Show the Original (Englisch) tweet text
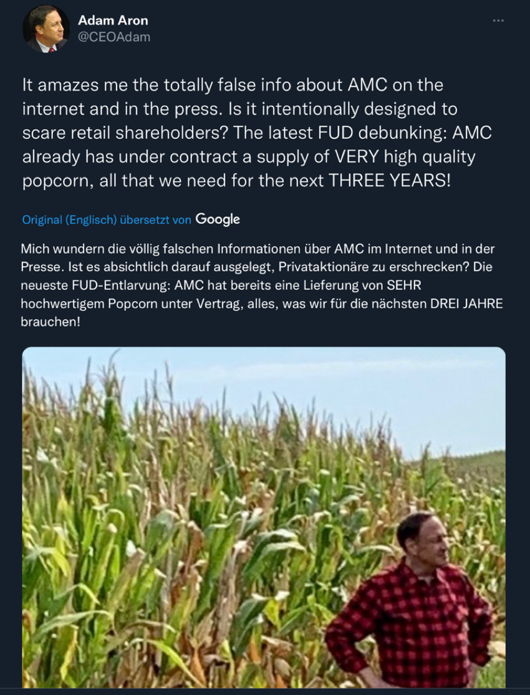530x695 pixels. (x=69, y=220)
